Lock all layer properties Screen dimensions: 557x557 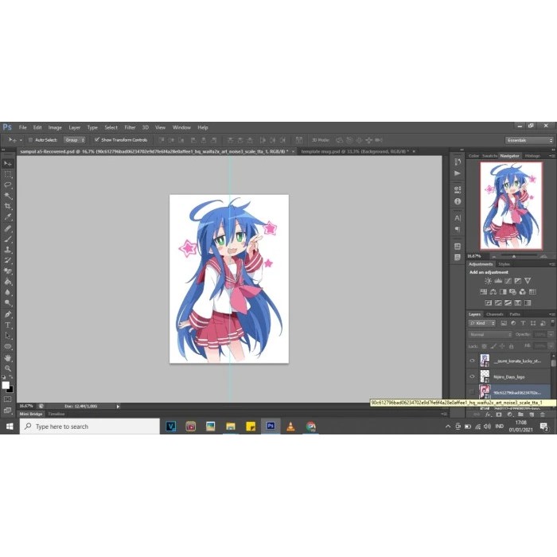pos(511,346)
